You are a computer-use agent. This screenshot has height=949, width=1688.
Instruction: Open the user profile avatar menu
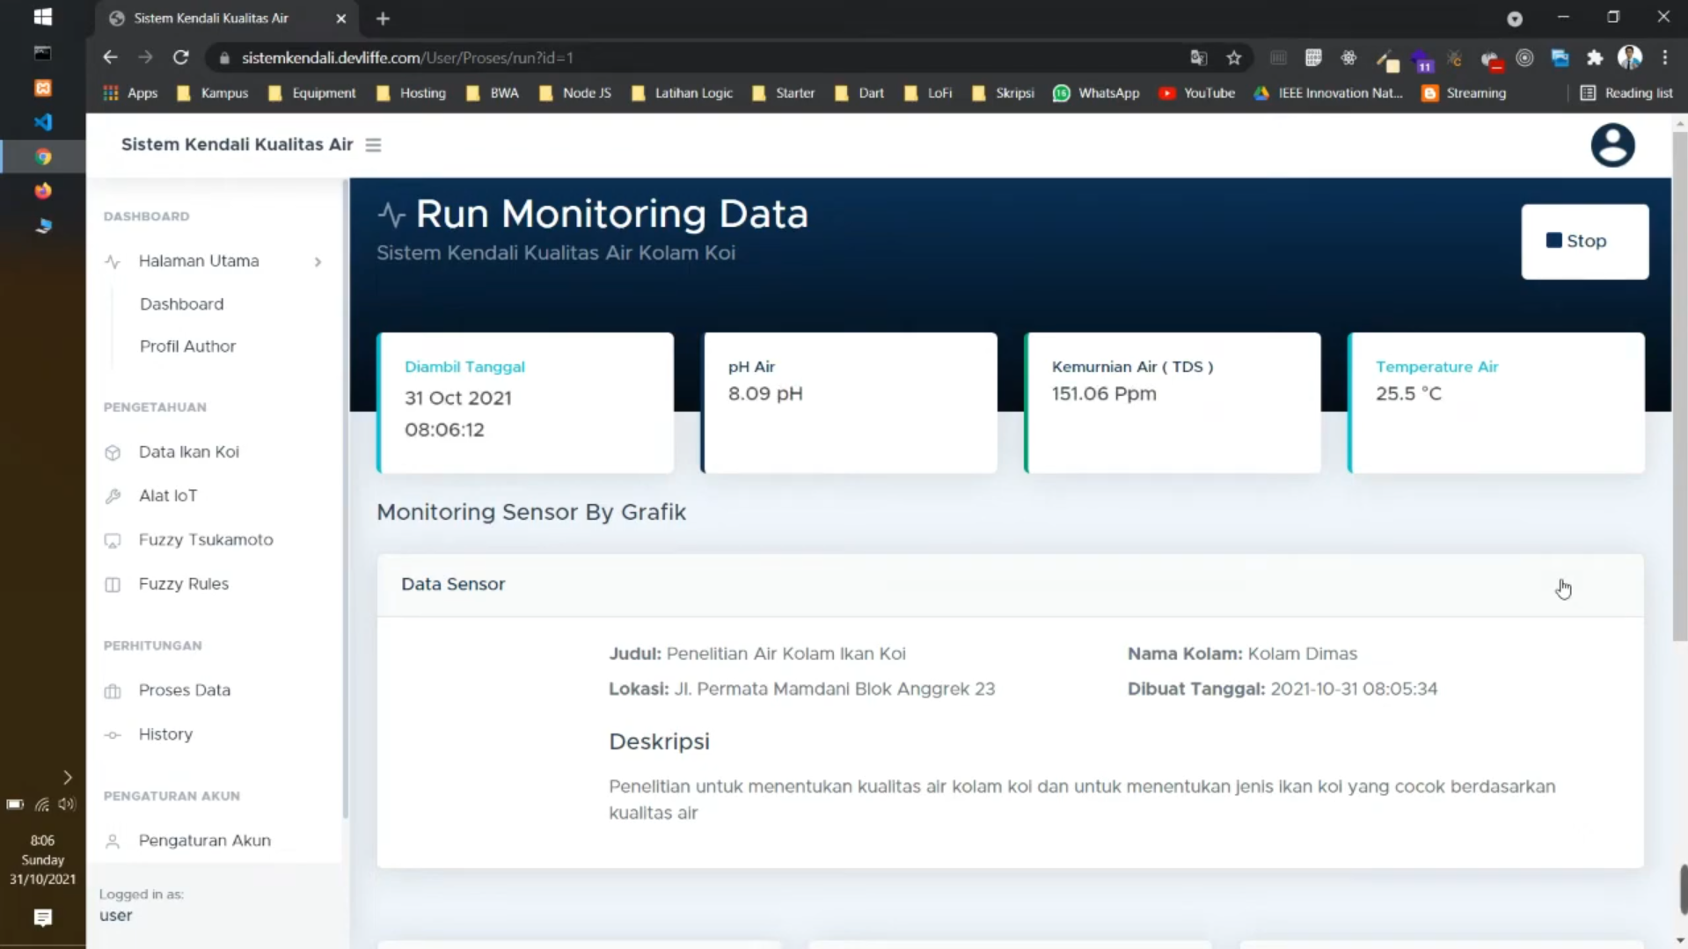[x=1611, y=145]
